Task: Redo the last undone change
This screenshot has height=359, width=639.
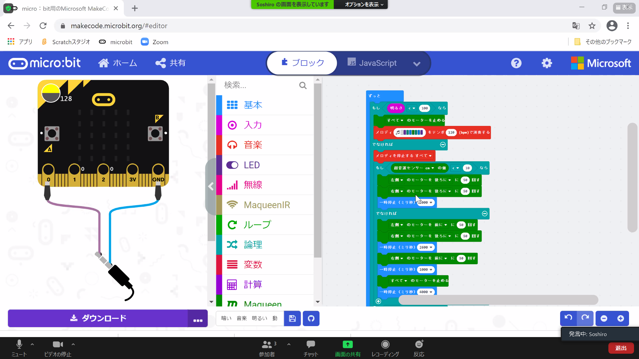Action: (x=585, y=318)
